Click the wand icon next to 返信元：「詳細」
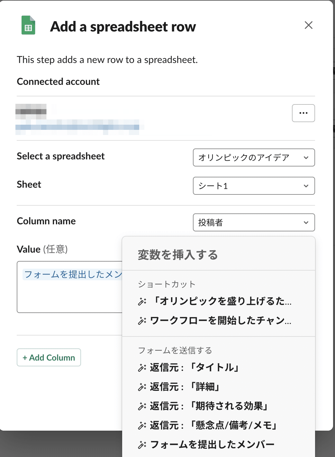Screen dimensions: 335x457 click(x=141, y=387)
